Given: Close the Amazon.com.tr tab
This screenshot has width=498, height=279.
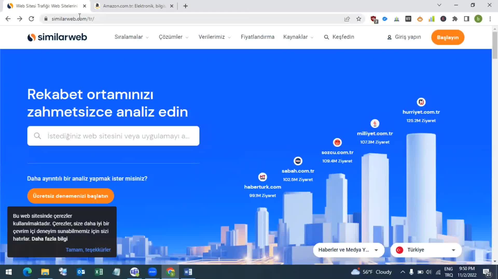Looking at the screenshot, I should pyautogui.click(x=172, y=6).
